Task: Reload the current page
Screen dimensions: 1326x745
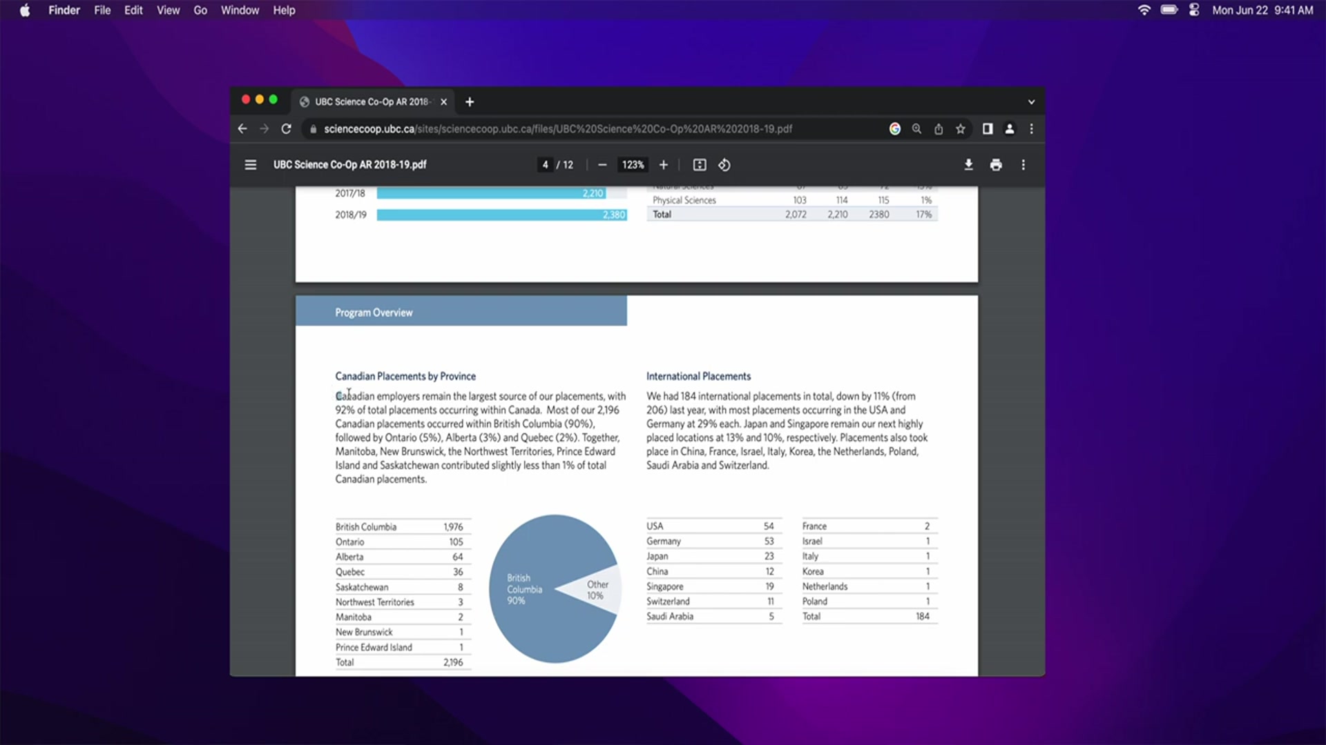Action: click(x=286, y=129)
